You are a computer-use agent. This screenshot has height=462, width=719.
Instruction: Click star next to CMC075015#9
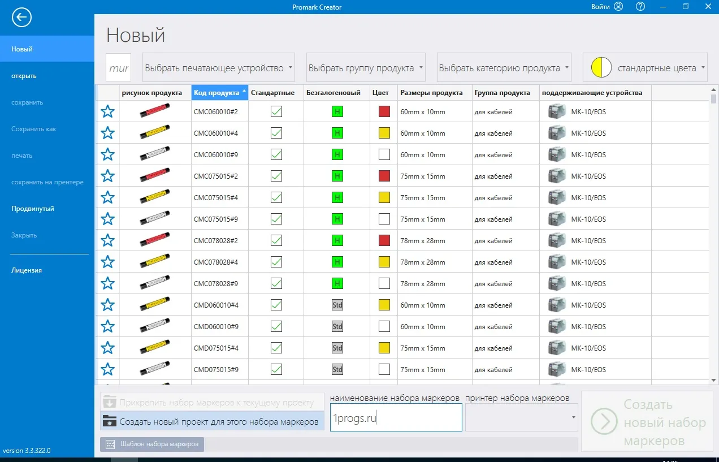point(107,219)
